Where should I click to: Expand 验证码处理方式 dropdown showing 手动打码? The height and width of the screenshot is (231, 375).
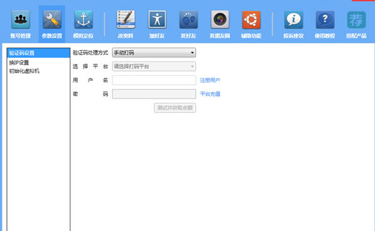click(154, 53)
